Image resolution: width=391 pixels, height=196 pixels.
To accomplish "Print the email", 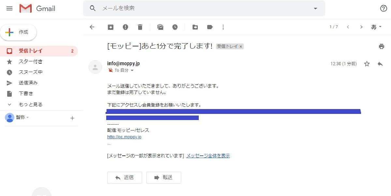I will point(381,46).
